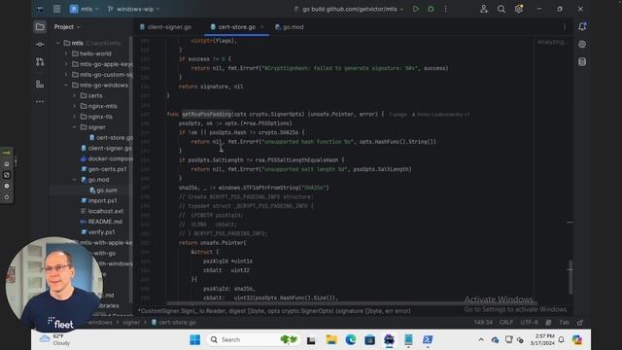Click signer breadcrumb in navigation bar
This screenshot has height=350, width=622.
131,322
